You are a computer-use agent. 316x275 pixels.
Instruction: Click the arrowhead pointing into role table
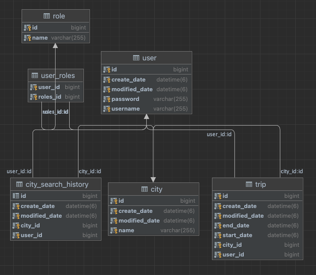coord(55,46)
